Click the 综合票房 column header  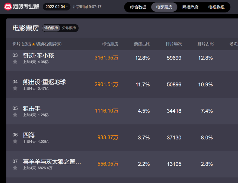[x=110, y=44]
